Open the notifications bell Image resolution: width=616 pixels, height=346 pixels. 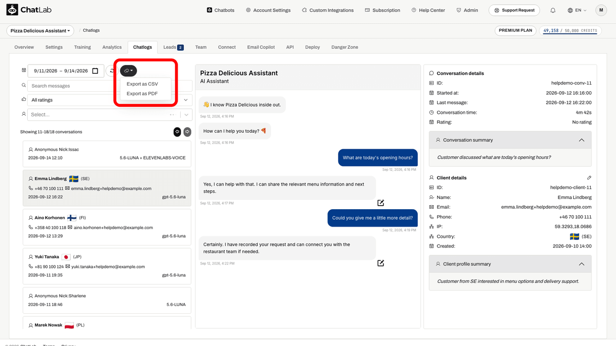point(553,10)
